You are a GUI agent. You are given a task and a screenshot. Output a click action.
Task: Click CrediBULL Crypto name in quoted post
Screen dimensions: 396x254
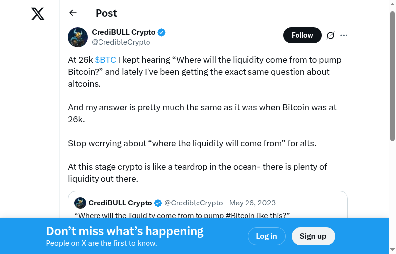pyautogui.click(x=120, y=203)
